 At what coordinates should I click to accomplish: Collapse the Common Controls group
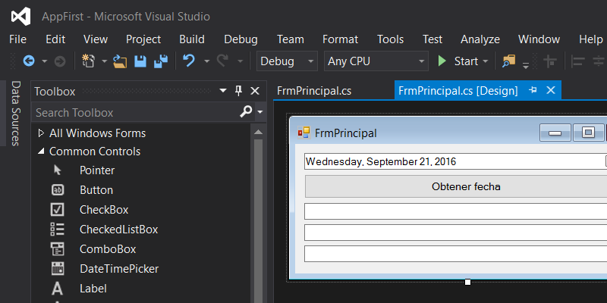pyautogui.click(x=41, y=151)
